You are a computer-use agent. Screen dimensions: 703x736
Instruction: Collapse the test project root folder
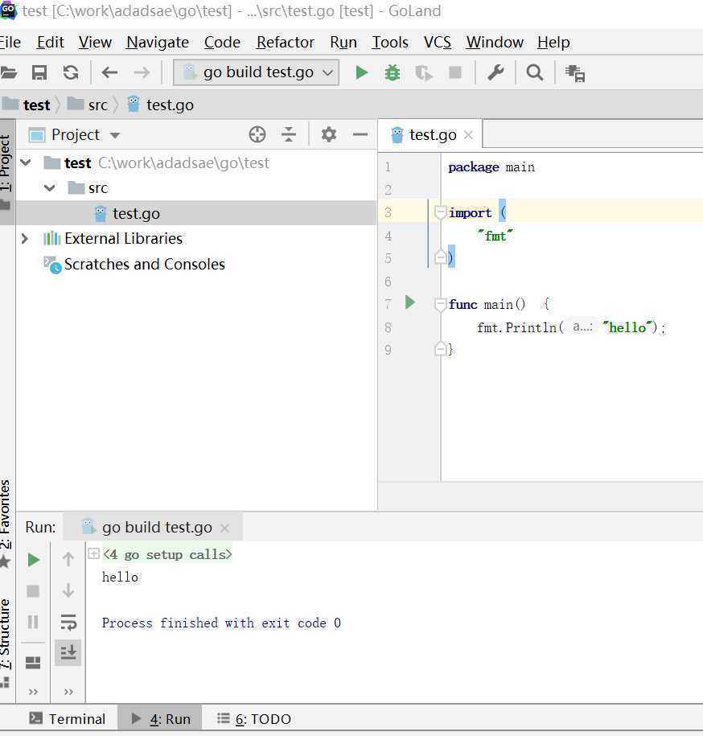coord(26,162)
